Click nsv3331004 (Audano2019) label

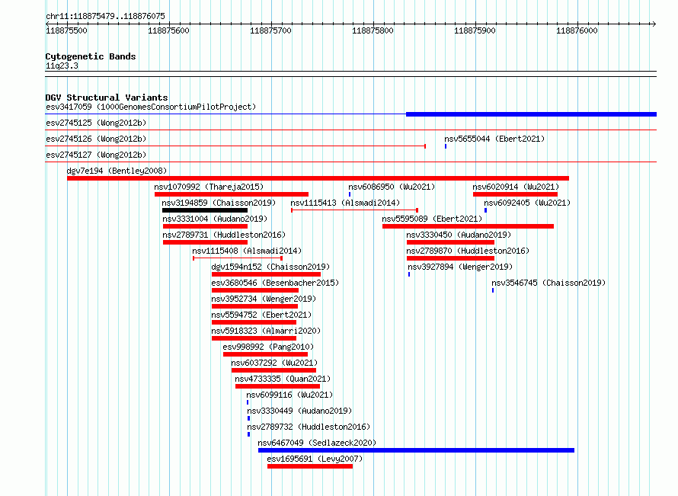tap(215, 219)
